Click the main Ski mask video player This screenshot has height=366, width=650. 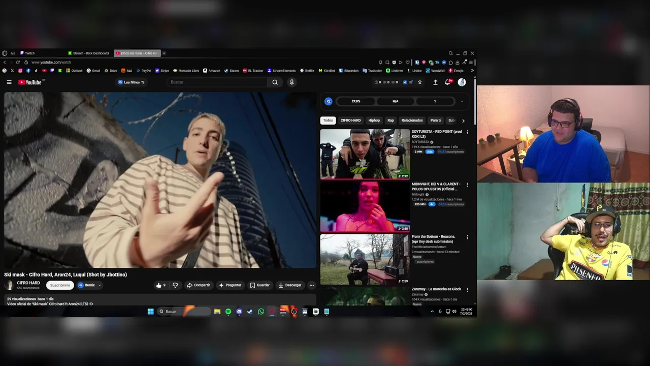tap(160, 180)
